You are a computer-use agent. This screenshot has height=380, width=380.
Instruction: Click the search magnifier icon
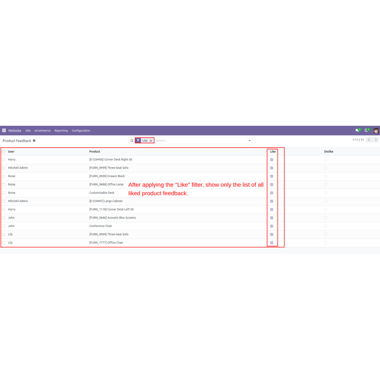[132, 141]
